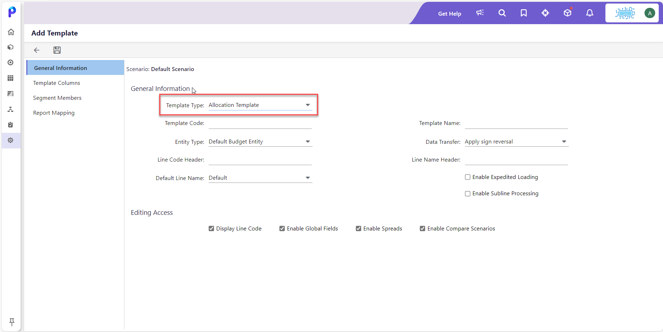Open announcements megaphone icon
663x332 pixels.
[x=480, y=13]
